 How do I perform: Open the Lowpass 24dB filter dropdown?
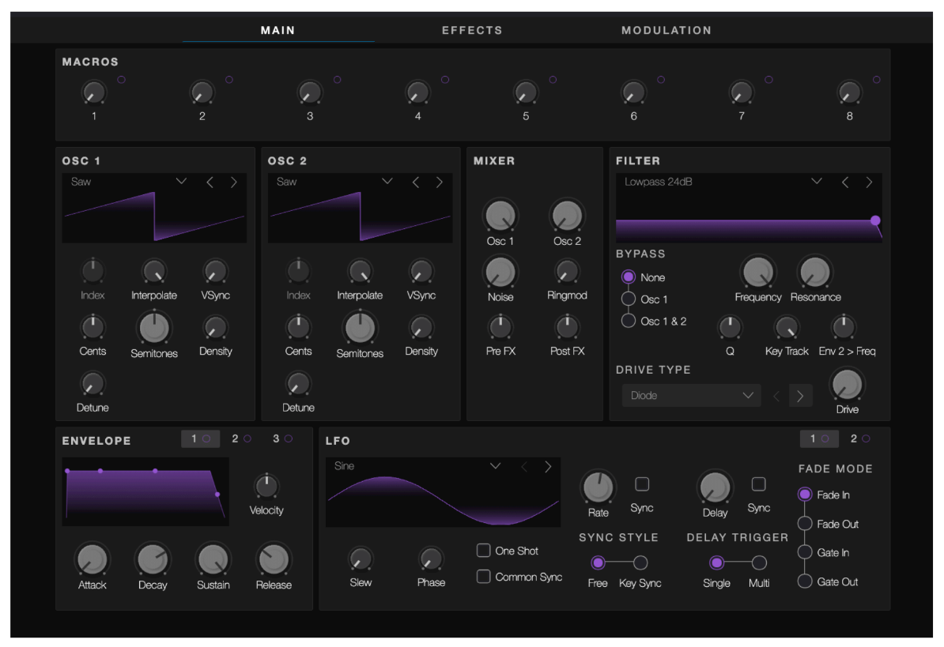pos(817,182)
